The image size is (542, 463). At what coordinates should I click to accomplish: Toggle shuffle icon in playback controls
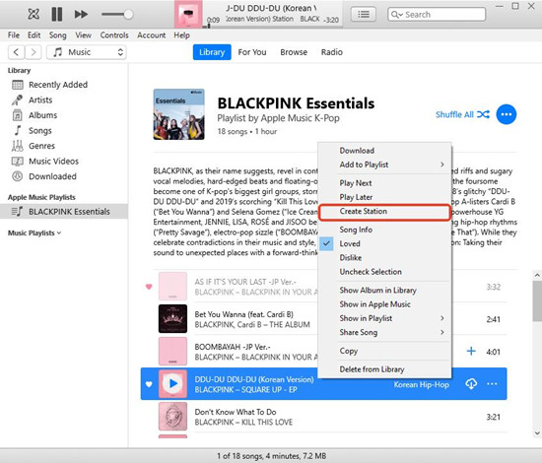tap(34, 14)
